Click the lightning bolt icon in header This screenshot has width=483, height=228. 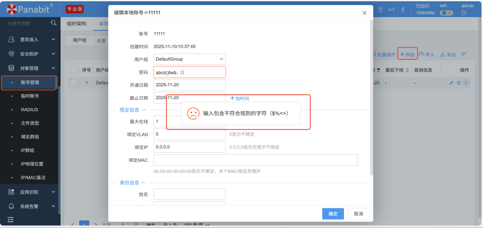coord(403,9)
